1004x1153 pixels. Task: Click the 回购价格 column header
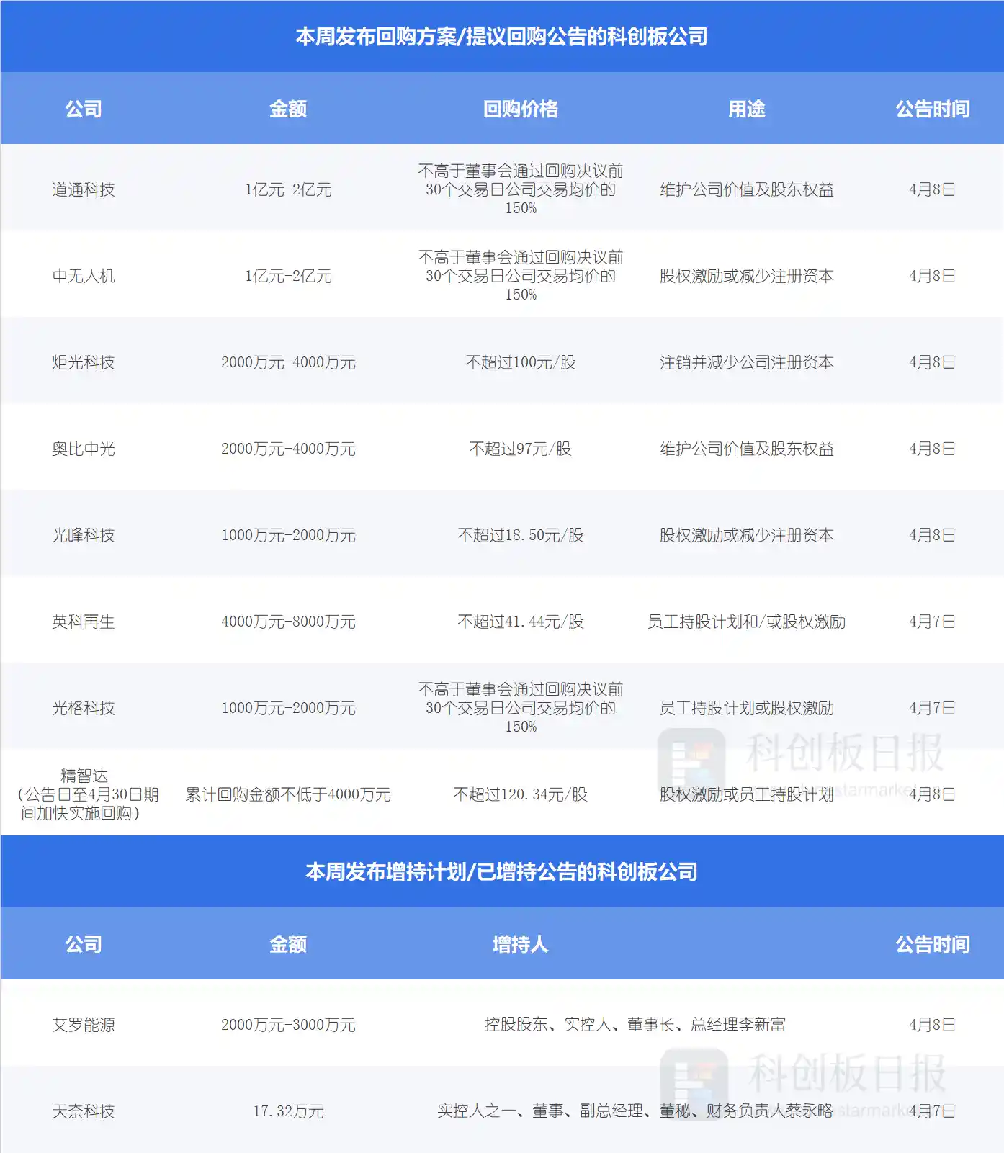pos(520,109)
